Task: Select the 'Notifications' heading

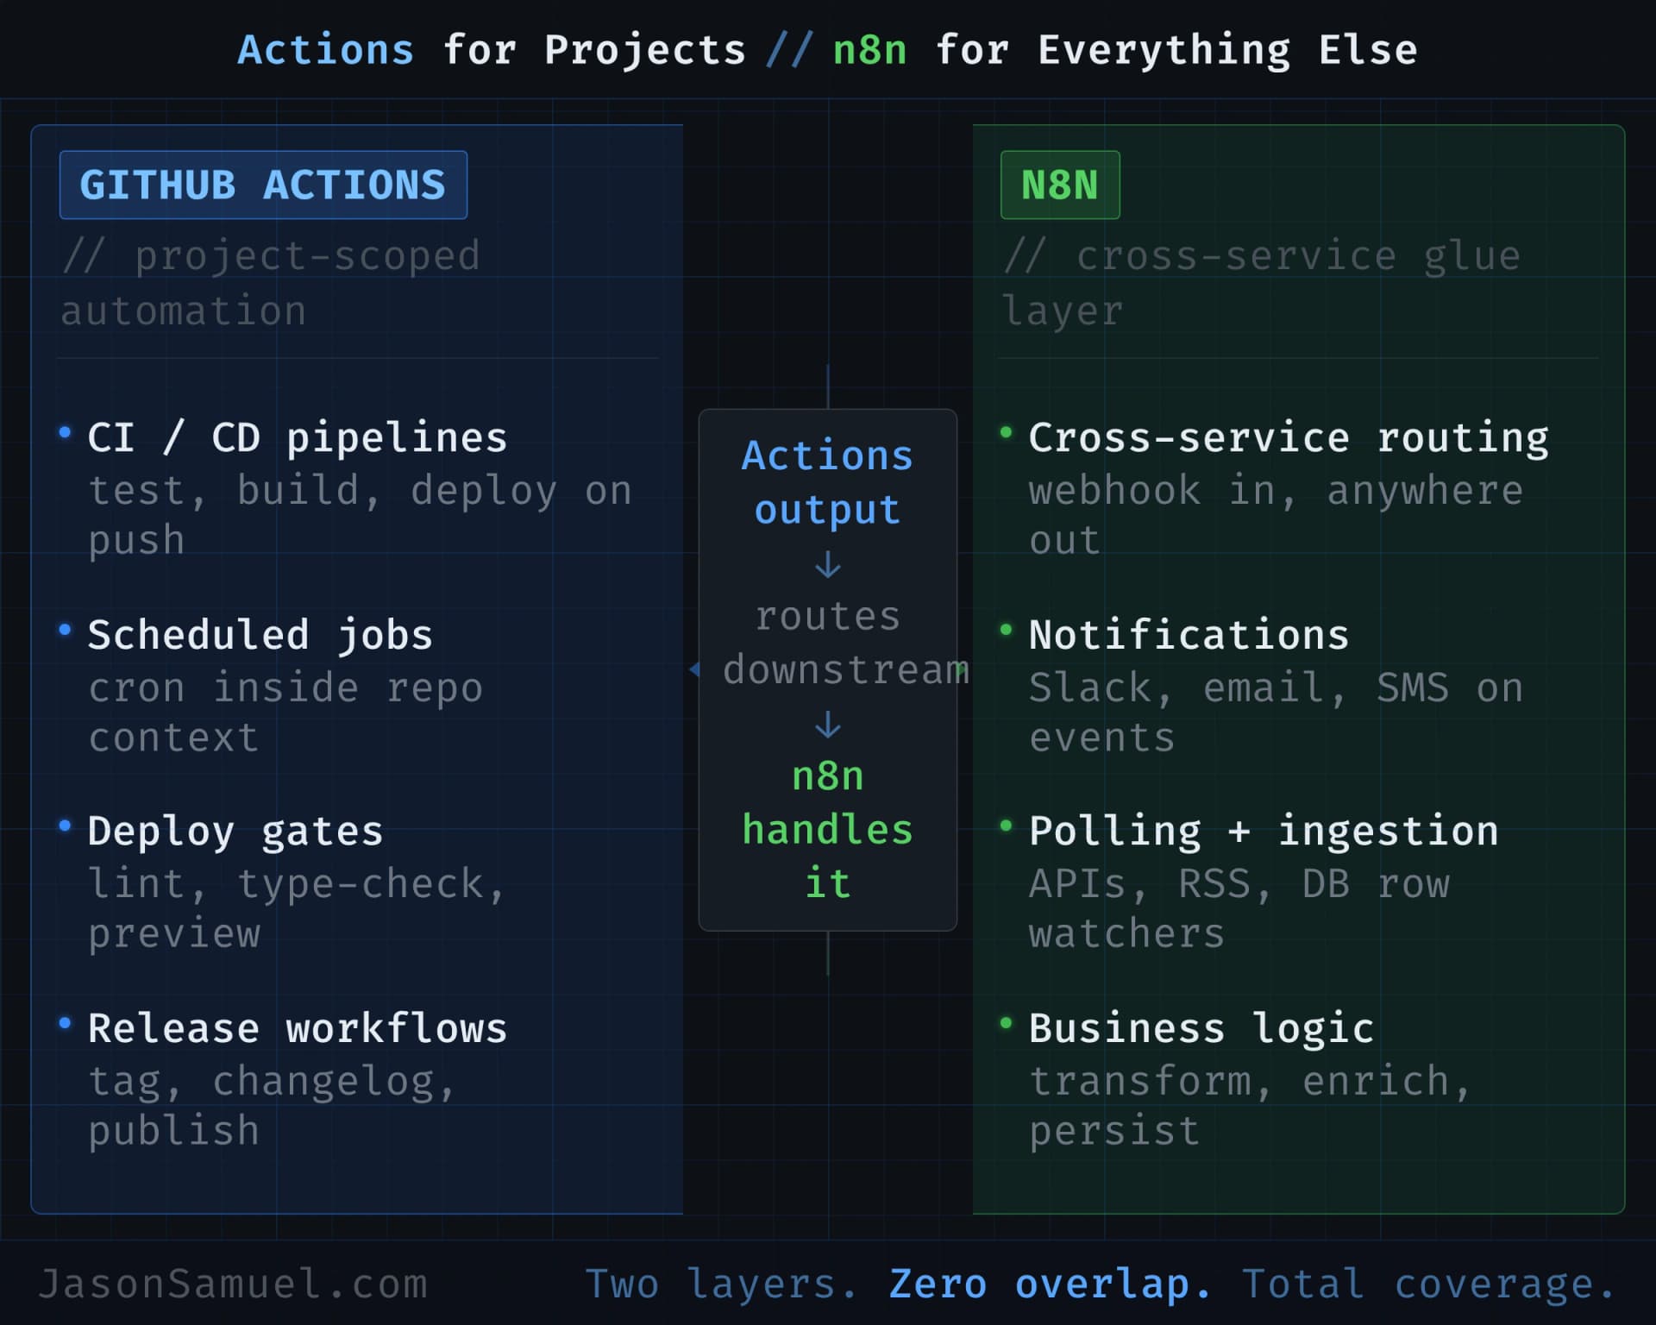Action: pos(1189,635)
